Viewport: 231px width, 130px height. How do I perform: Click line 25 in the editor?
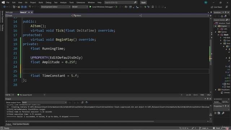pos(115,71)
